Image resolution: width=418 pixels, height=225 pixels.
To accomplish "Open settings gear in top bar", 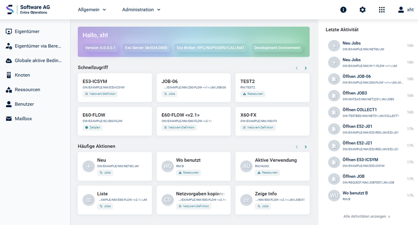I will pos(363,10).
